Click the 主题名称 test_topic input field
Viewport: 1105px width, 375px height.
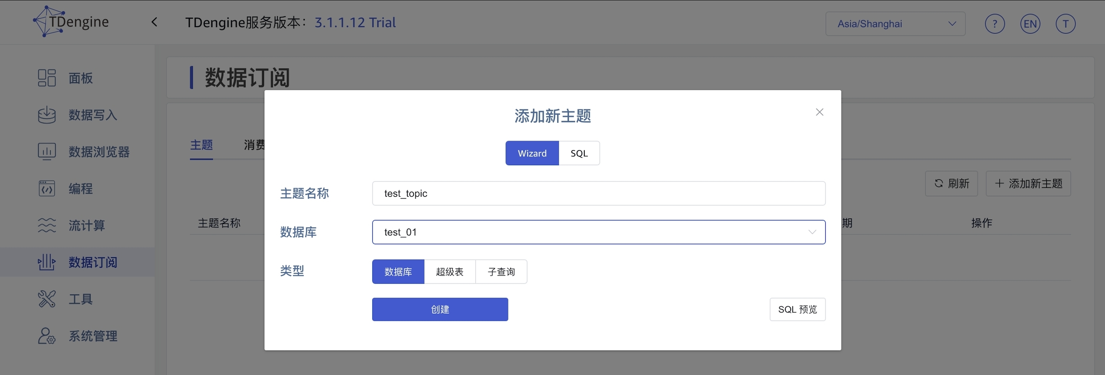(598, 194)
